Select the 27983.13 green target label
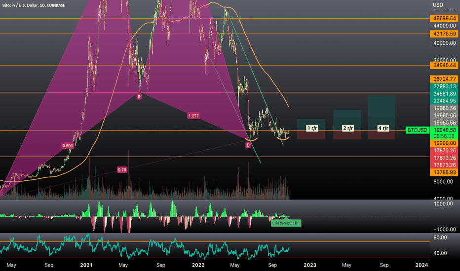Screen dimensions: 460x271 (444, 86)
